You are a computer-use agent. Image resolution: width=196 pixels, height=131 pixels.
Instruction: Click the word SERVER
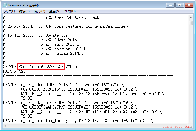point(10,67)
